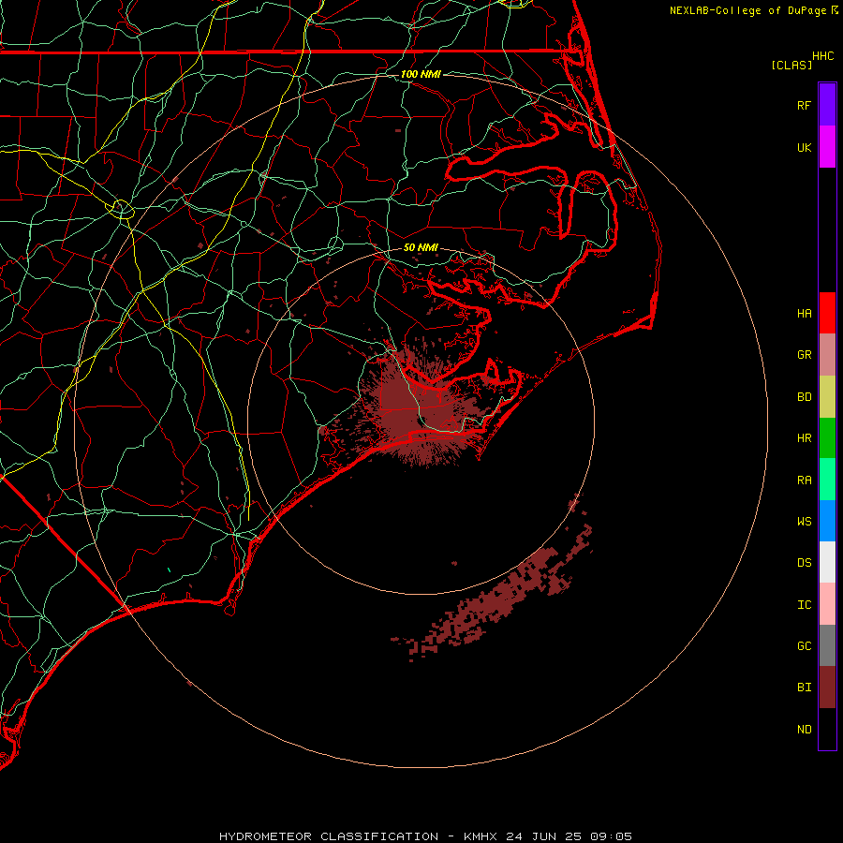843x843 pixels.
Task: Click the KMHX radar site identifier
Action: click(481, 836)
